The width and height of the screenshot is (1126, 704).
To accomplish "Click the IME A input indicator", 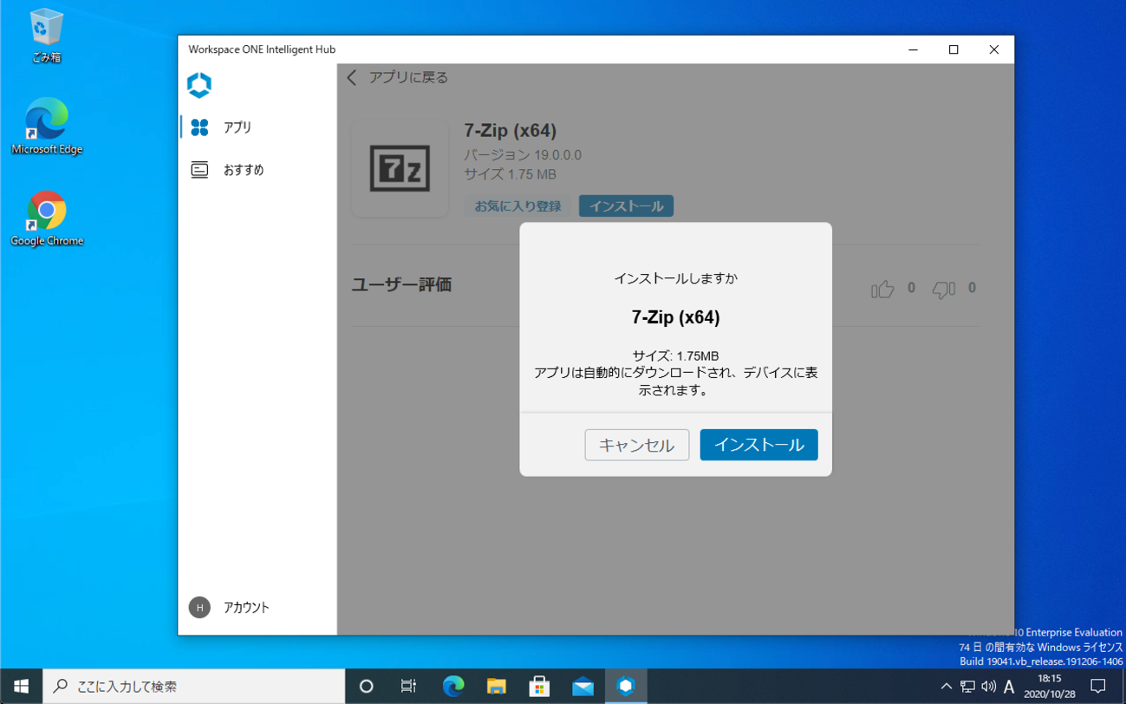I will (1009, 687).
